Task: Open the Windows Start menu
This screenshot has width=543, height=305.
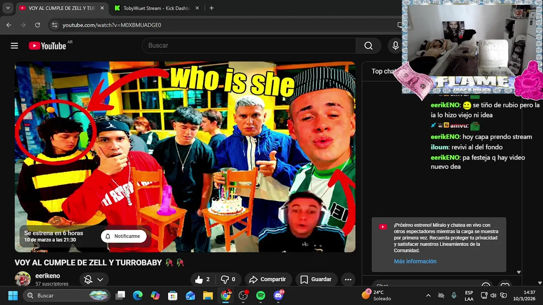Action: (13, 295)
